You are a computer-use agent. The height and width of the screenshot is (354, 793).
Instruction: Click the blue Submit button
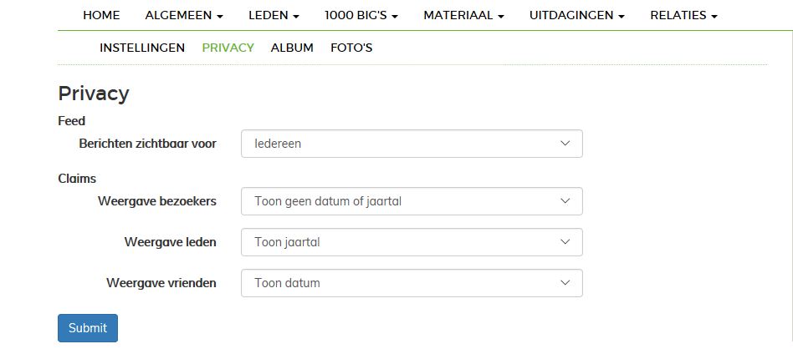(x=88, y=328)
